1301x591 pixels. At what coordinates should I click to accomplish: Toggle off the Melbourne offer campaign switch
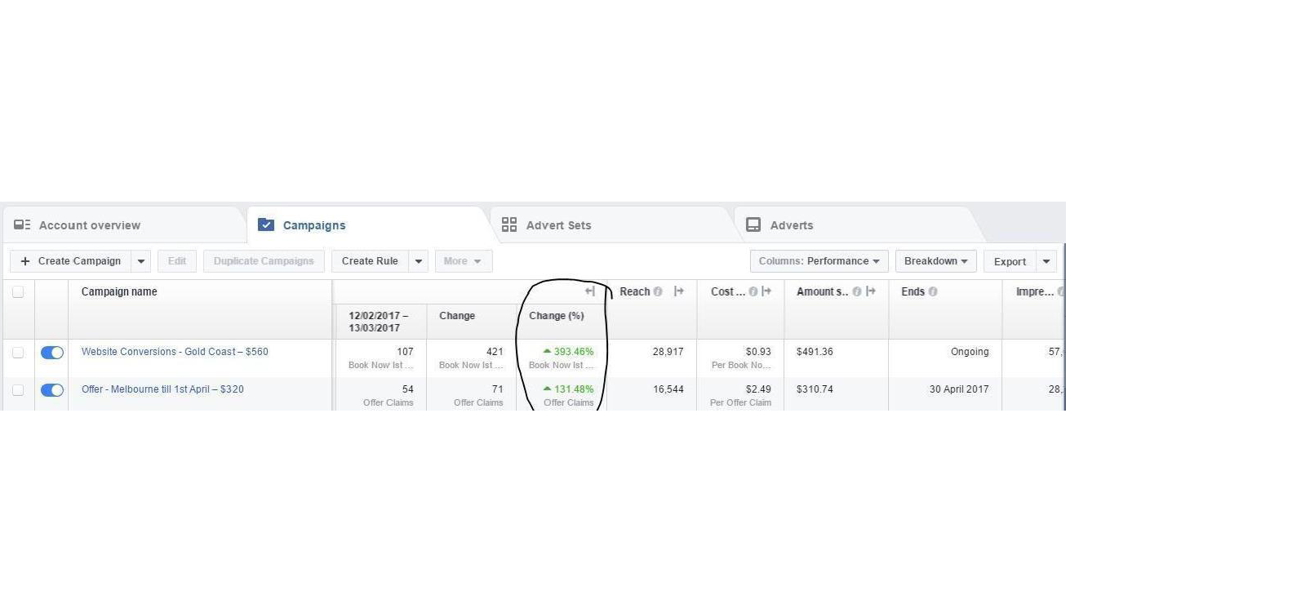click(x=52, y=390)
